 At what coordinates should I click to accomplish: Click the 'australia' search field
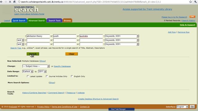point(91,36)
